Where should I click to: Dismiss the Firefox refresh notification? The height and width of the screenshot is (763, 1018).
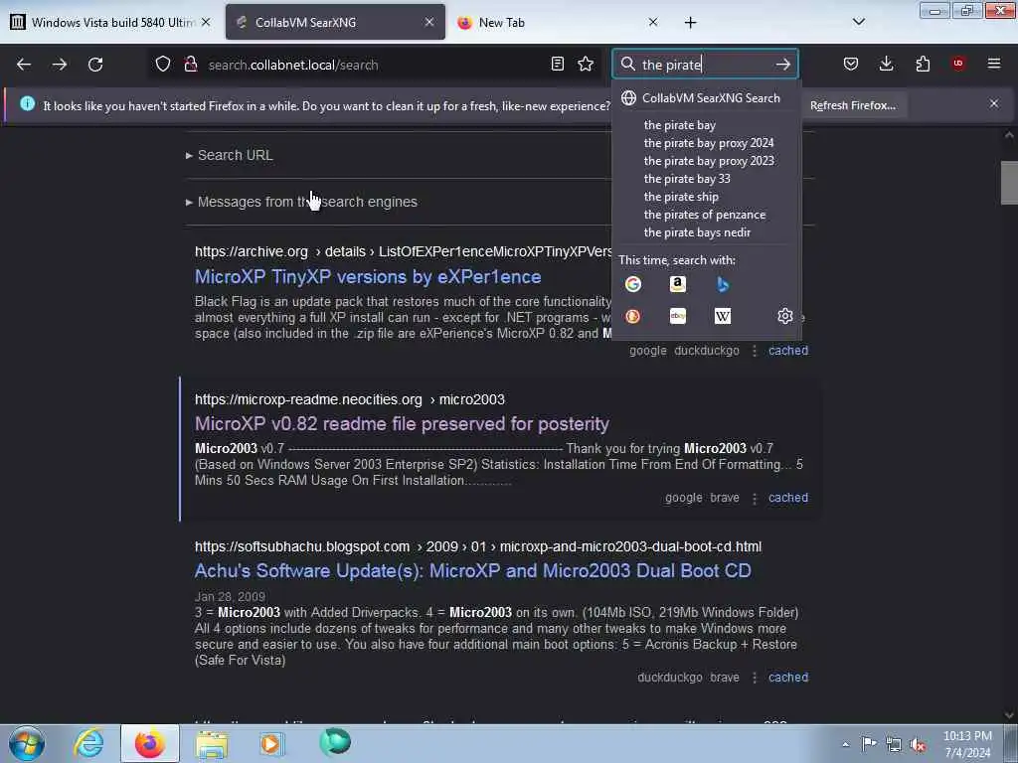pyautogui.click(x=994, y=103)
